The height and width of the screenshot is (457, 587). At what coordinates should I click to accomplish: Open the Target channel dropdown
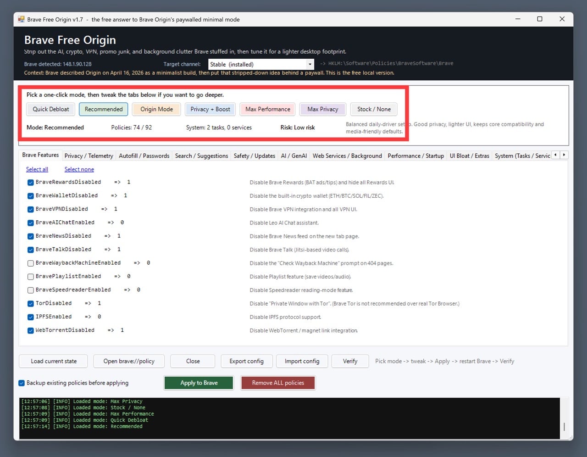(261, 64)
